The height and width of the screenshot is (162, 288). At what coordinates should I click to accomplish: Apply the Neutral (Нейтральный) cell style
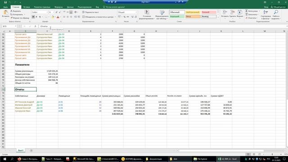click(193, 12)
